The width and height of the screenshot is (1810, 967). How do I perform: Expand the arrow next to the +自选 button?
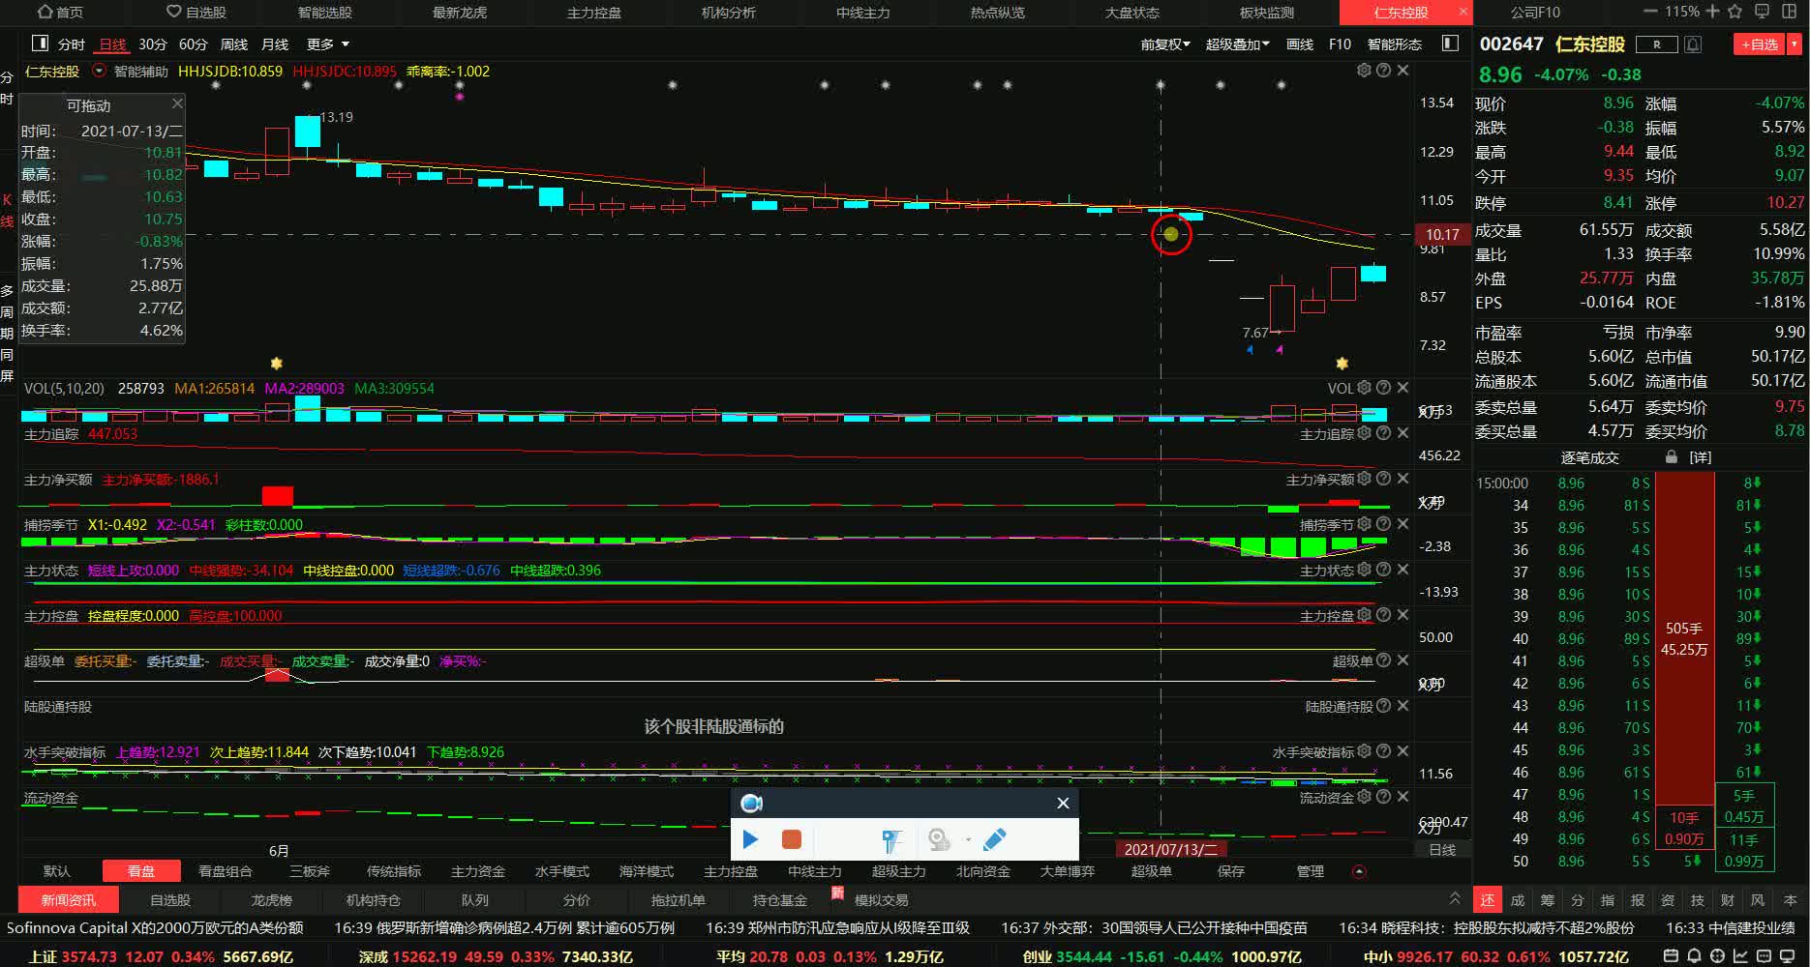[1794, 44]
